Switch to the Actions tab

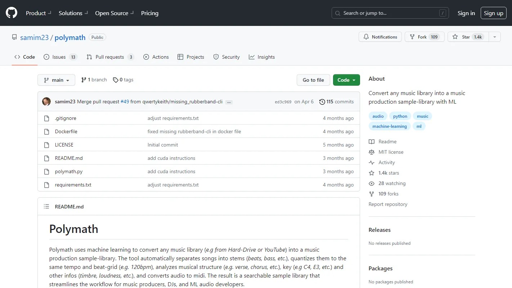[x=156, y=57]
